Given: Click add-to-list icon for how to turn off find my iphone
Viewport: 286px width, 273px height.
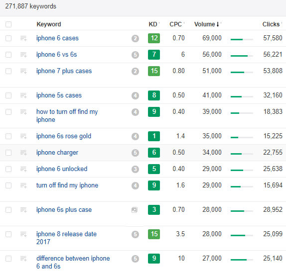Looking at the screenshot, I should (x=23, y=112).
